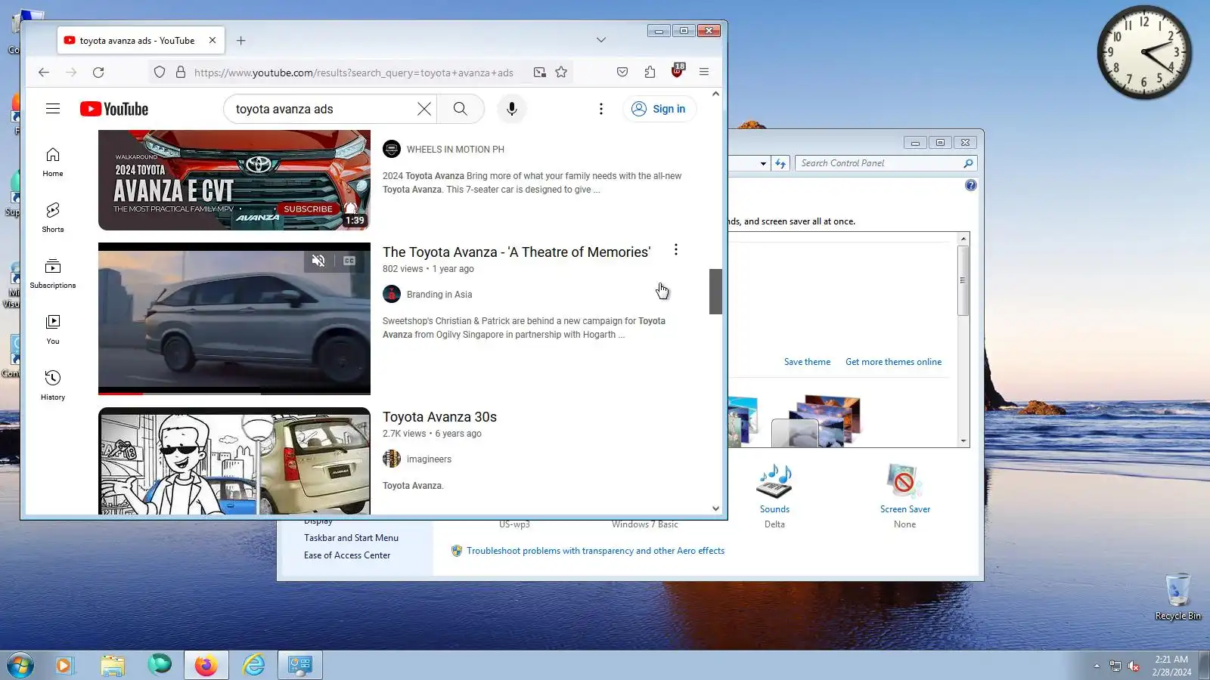Click Save theme link
This screenshot has width=1210, height=680.
coord(807,362)
